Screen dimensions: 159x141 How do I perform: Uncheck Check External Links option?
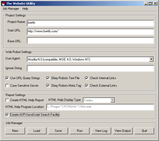[87, 86]
